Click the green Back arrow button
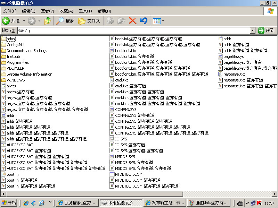This screenshot has height=208, width=278. pyautogui.click(x=6, y=21)
